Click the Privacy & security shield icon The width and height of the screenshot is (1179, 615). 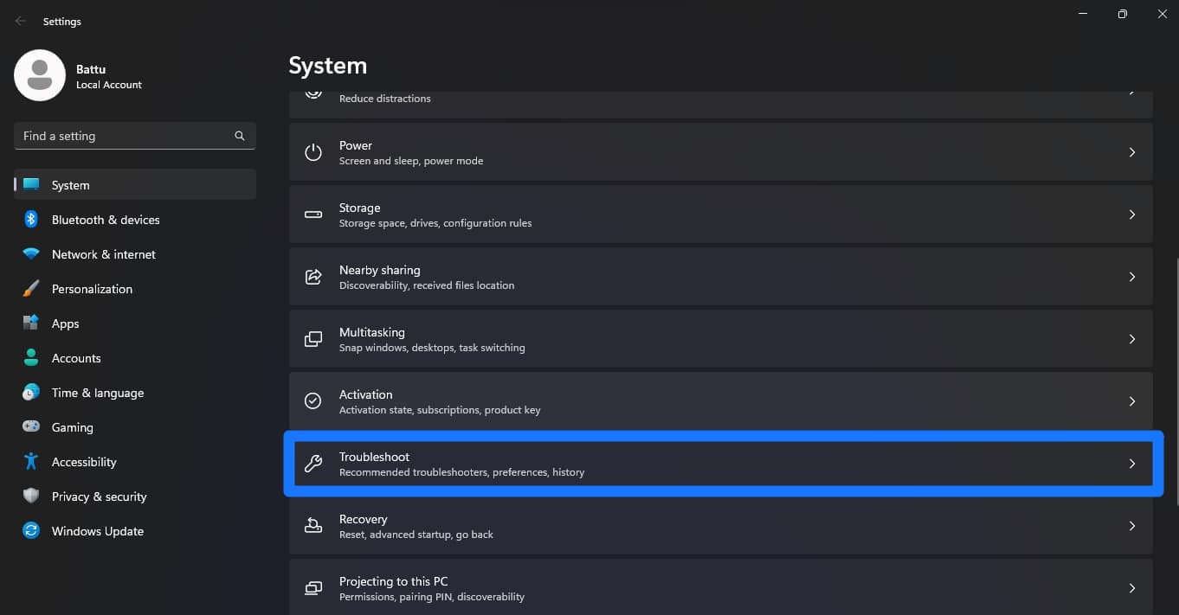[31, 496]
